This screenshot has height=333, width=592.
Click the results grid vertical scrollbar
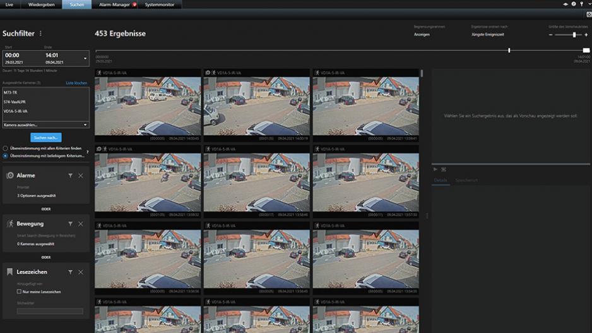[x=422, y=73]
